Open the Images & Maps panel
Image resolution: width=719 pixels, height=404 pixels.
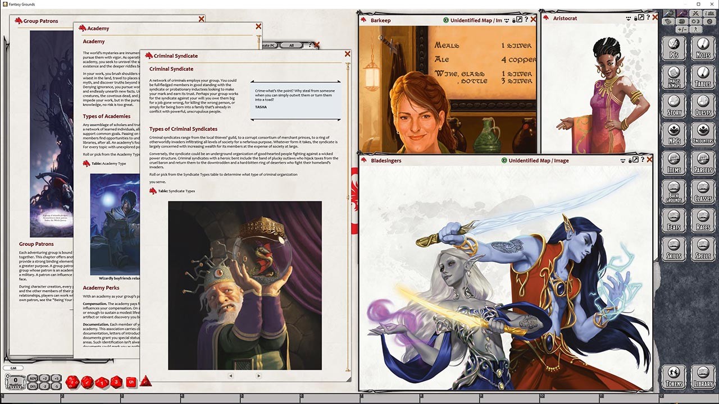[x=674, y=76]
